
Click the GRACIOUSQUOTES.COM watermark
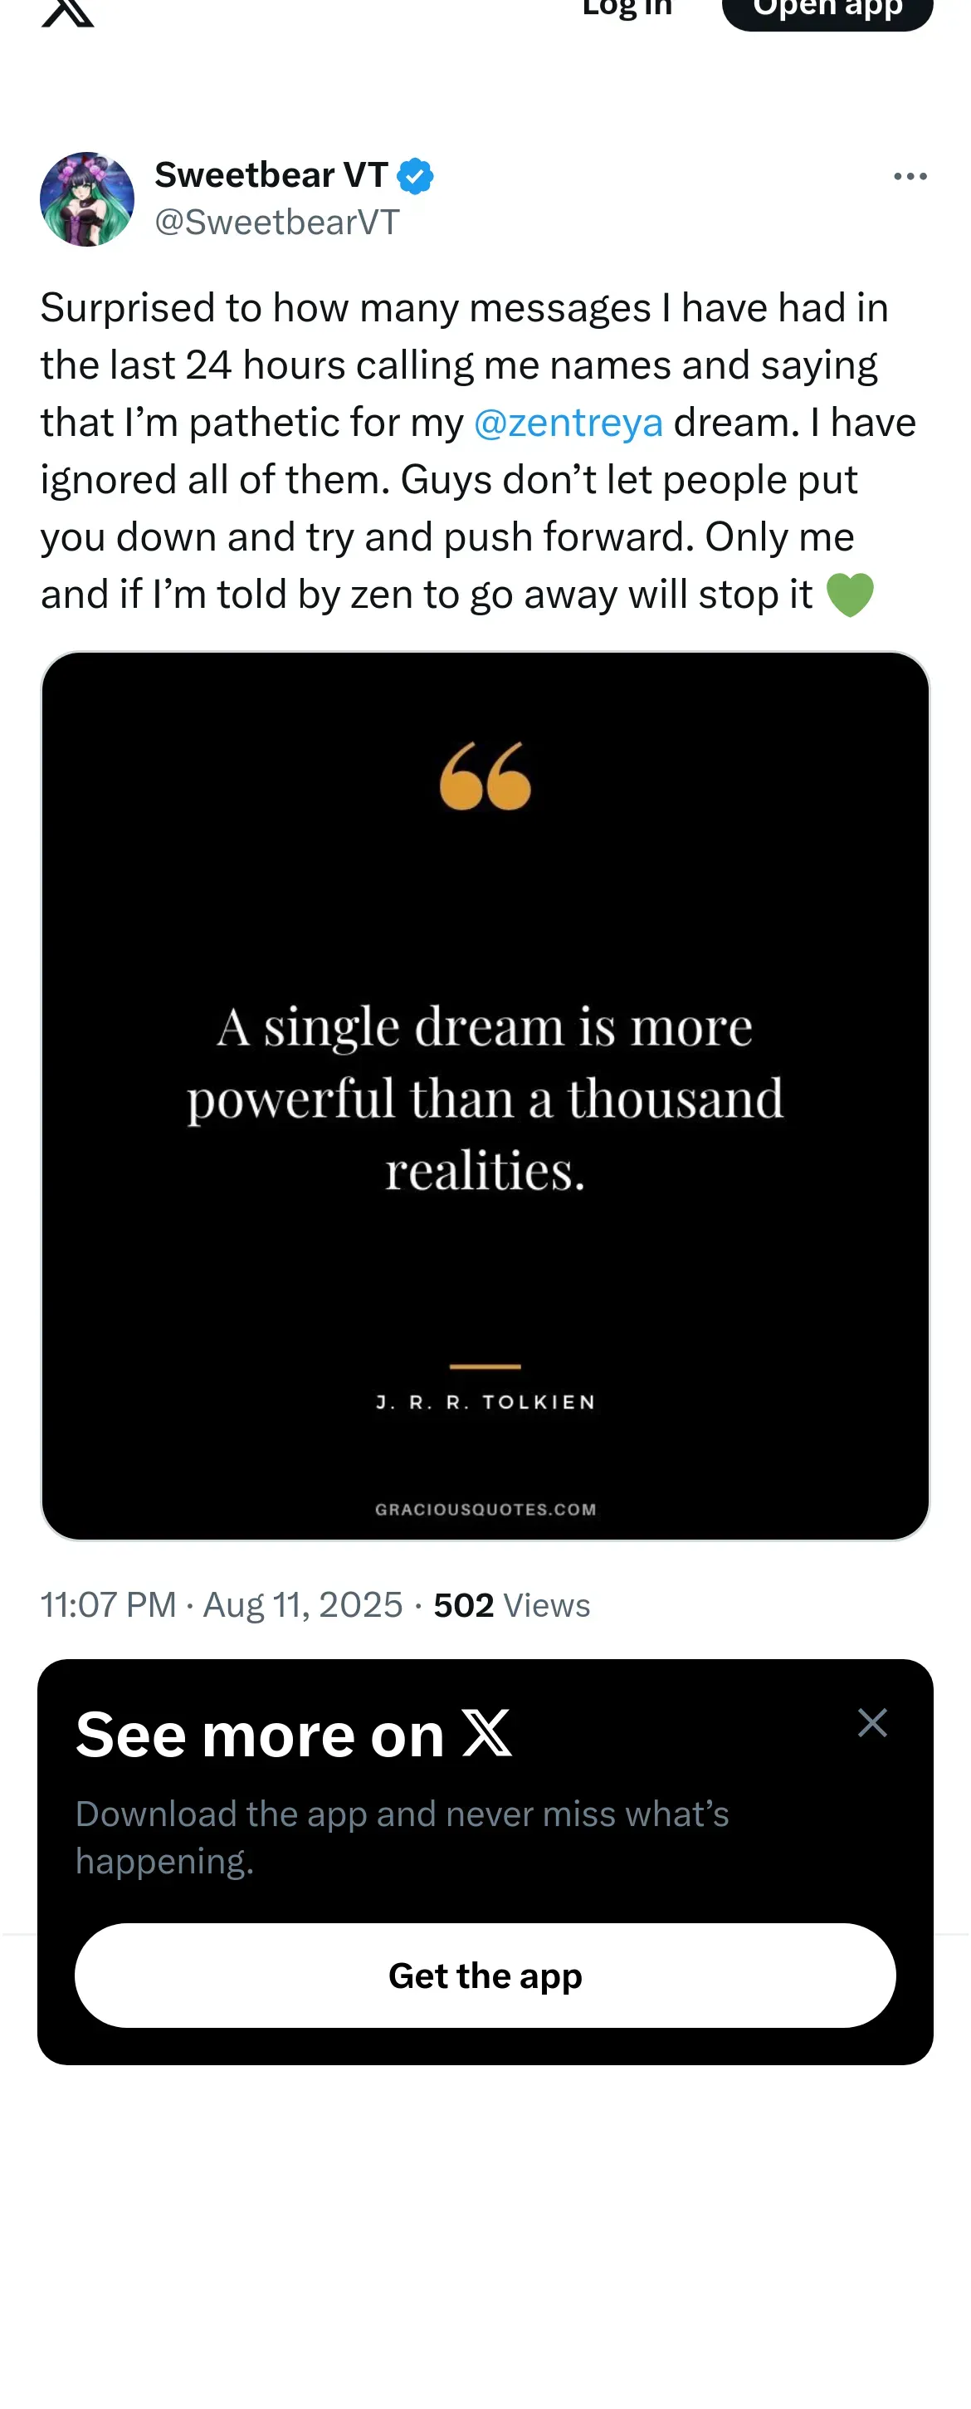point(485,1509)
